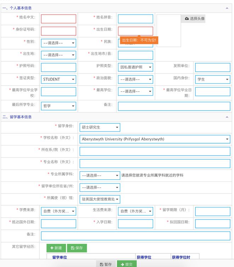Open the 国内身份 dropdown showing 学生
The image size is (234, 267).
point(213,79)
